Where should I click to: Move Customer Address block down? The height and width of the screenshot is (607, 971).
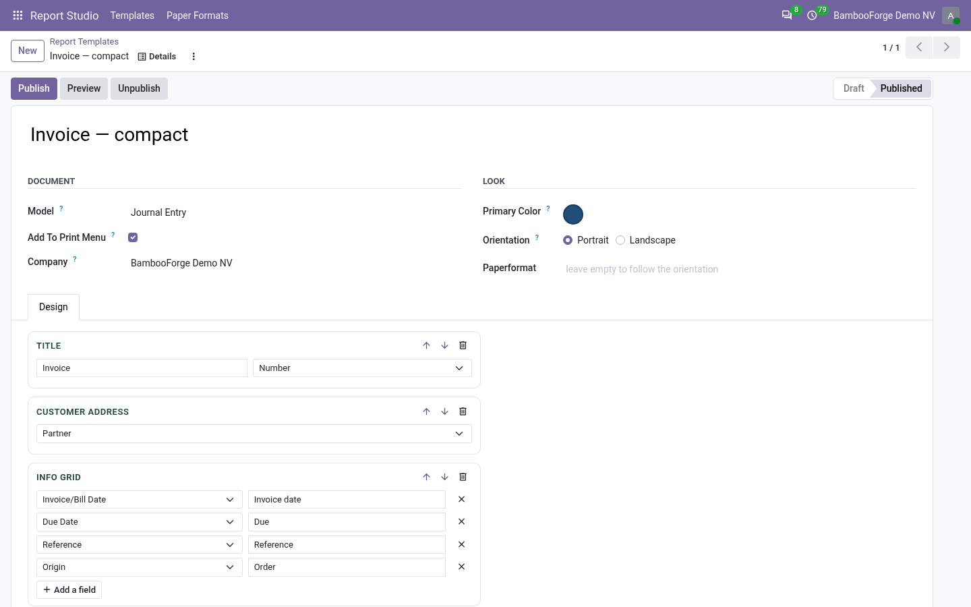click(444, 411)
